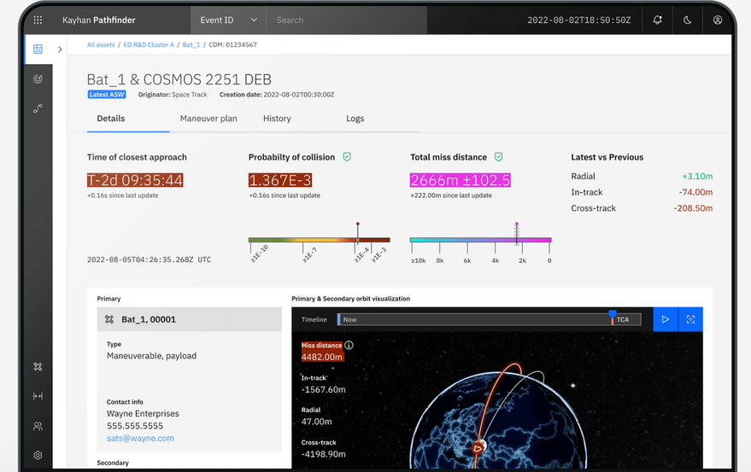
Task: Open the user profile avatar icon
Action: [718, 20]
